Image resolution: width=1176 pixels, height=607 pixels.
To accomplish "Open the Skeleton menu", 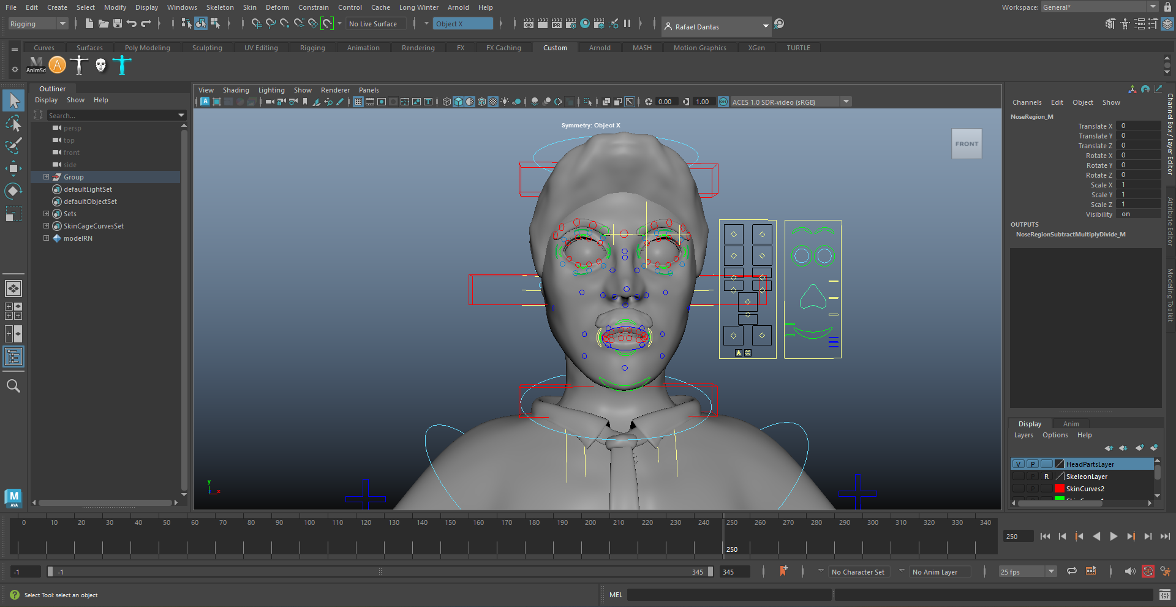I will click(x=220, y=7).
